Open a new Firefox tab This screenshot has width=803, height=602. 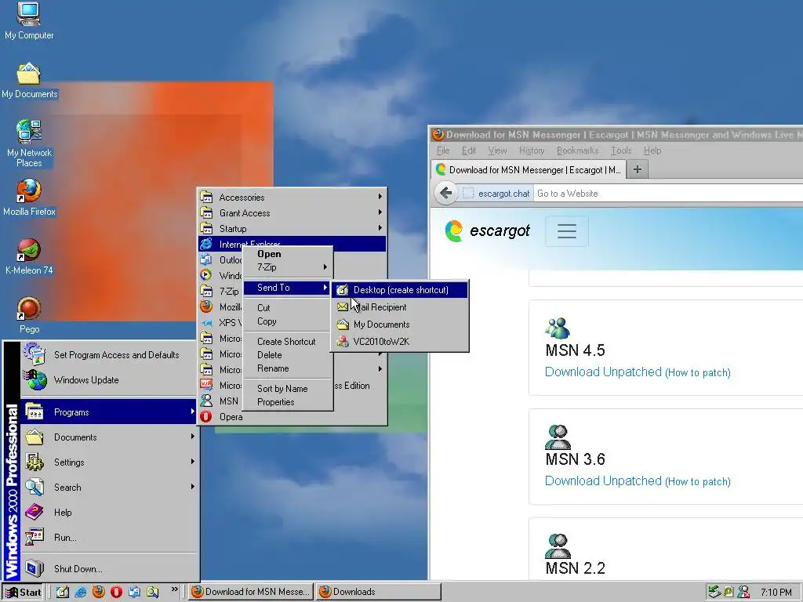[638, 169]
